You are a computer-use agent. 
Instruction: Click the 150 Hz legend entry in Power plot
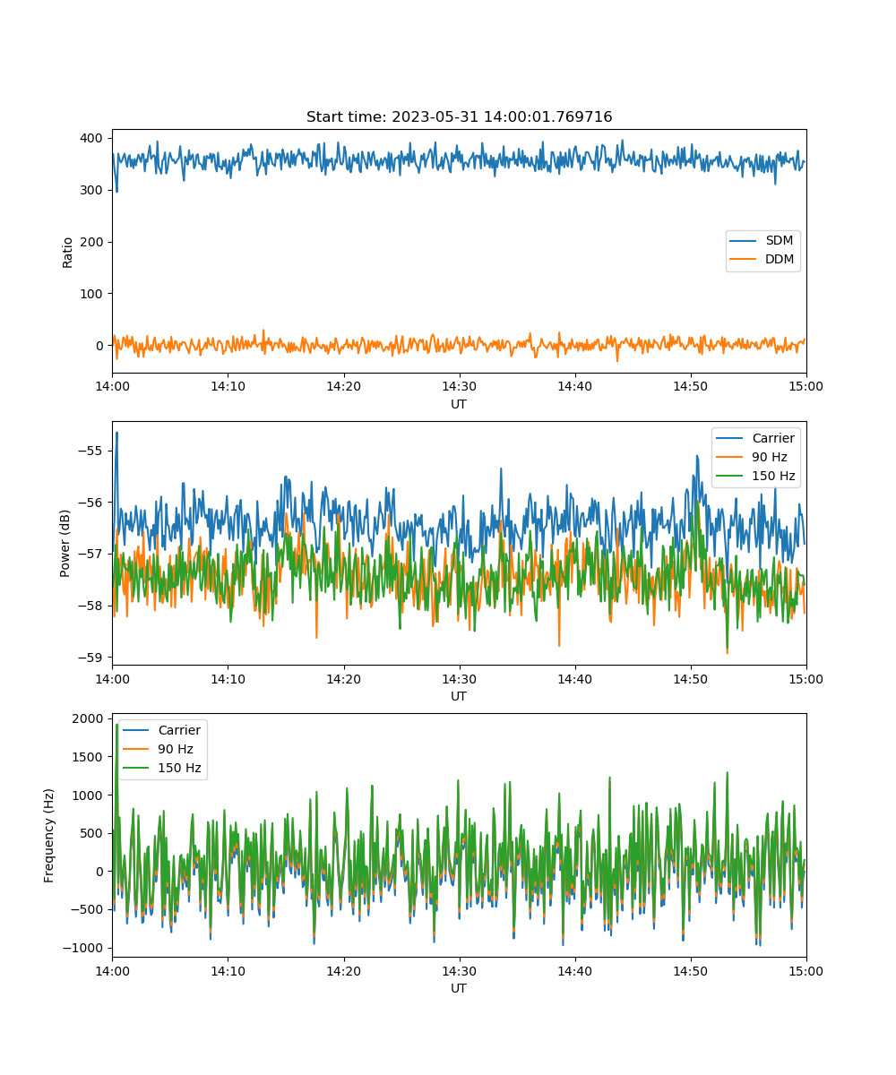tap(755, 476)
